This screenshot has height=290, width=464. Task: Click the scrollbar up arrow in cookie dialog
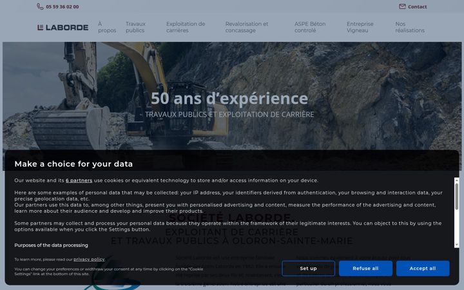coord(457,180)
